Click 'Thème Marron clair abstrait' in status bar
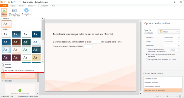The height and width of the screenshot is (98, 184). coord(28,96)
